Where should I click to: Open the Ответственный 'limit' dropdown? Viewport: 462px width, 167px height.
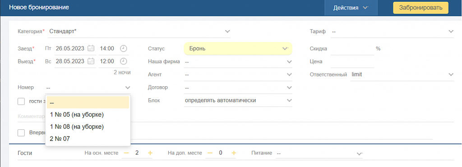[402, 75]
